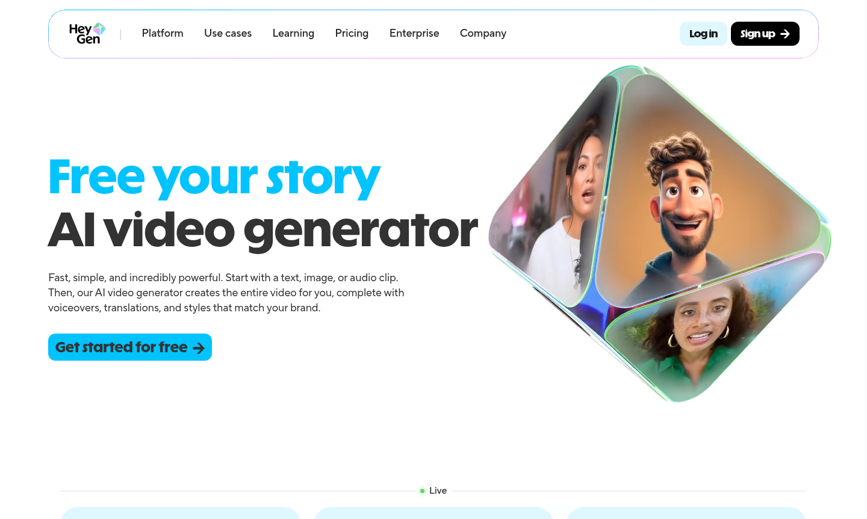Viewport: 867px width, 519px height.
Task: Open the Platform menu
Action: tap(163, 33)
